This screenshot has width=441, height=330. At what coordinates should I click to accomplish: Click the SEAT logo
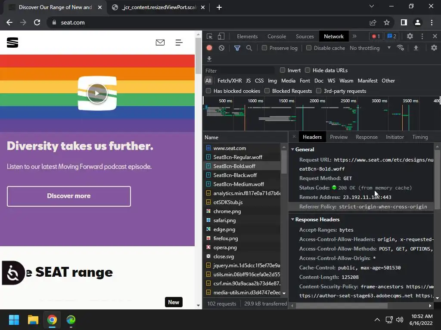click(x=12, y=43)
